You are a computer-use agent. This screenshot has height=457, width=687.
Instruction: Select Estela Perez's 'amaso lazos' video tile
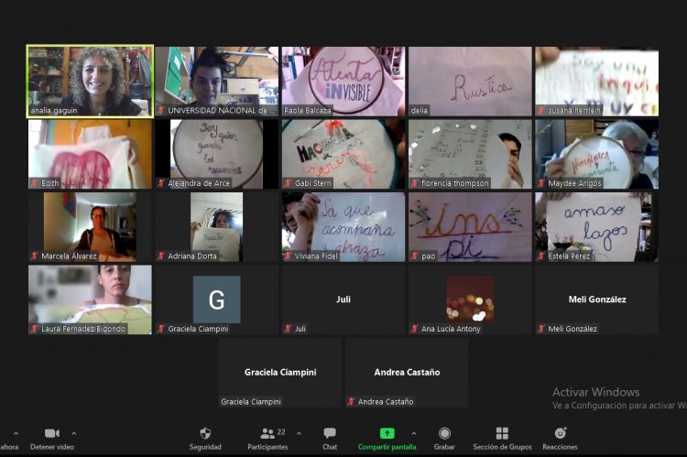[x=596, y=226]
